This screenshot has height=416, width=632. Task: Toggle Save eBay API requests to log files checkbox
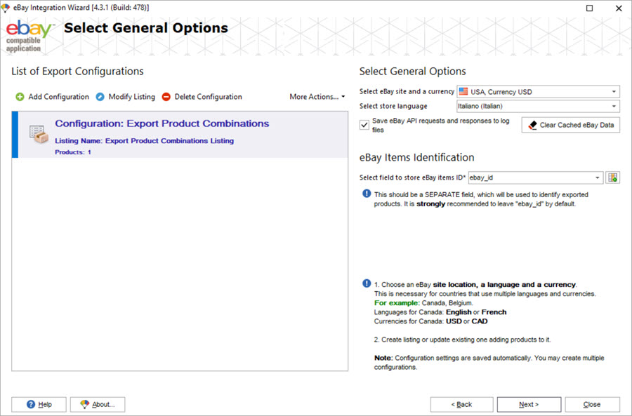[364, 125]
